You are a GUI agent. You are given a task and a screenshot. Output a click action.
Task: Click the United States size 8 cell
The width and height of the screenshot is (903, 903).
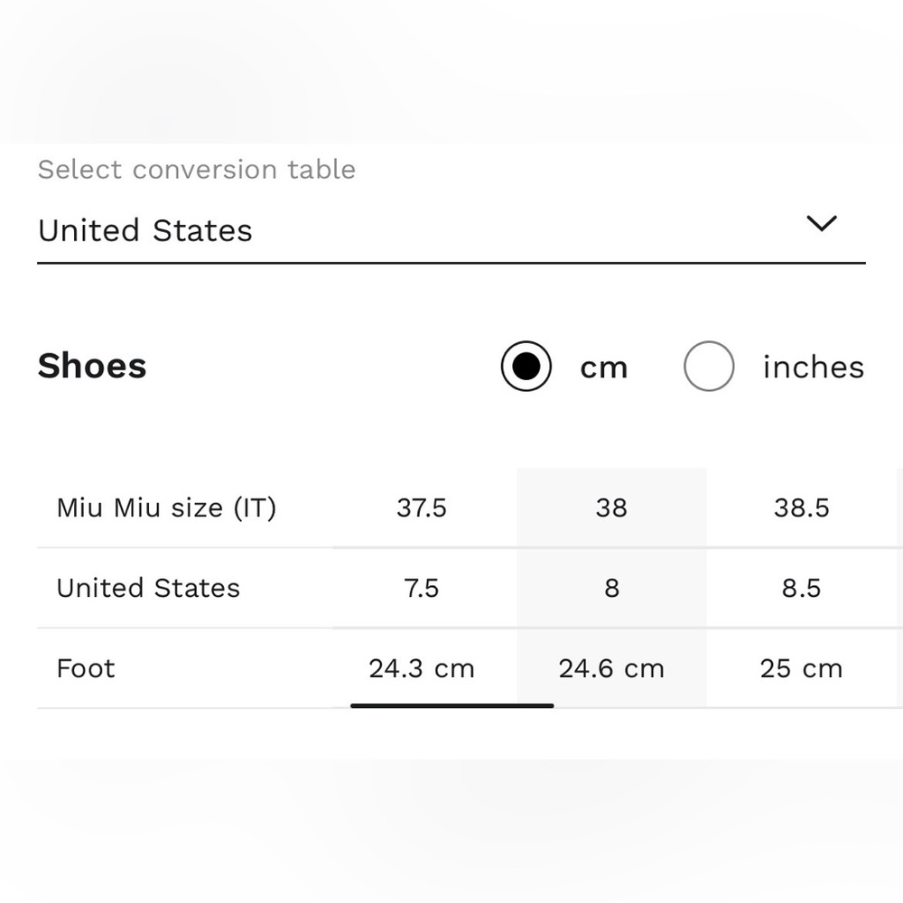pos(611,589)
